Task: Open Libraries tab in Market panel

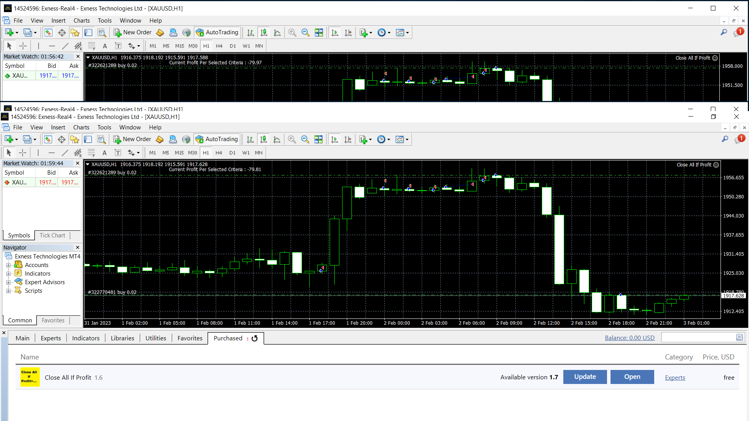Action: [122, 338]
